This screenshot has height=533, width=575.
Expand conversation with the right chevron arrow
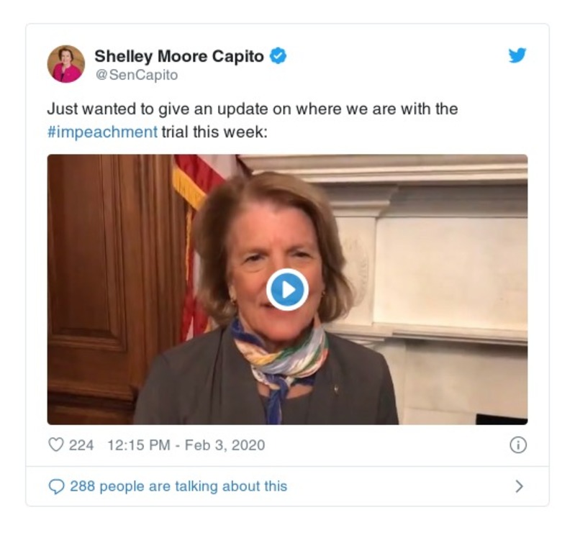(519, 486)
